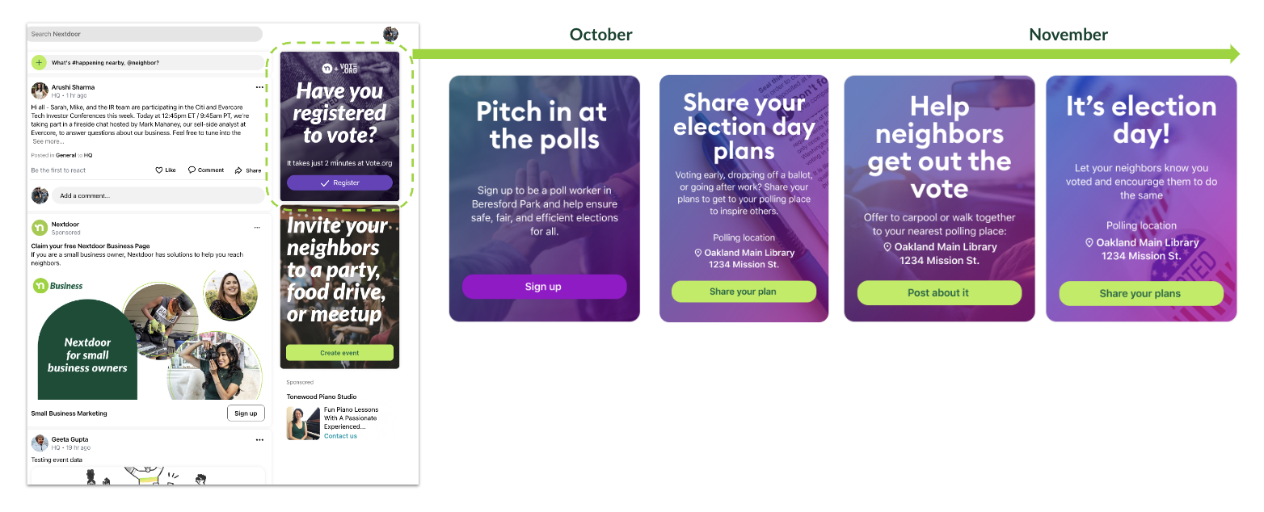Click Post about it button
Image resolution: width=1264 pixels, height=512 pixels.
pos(939,292)
